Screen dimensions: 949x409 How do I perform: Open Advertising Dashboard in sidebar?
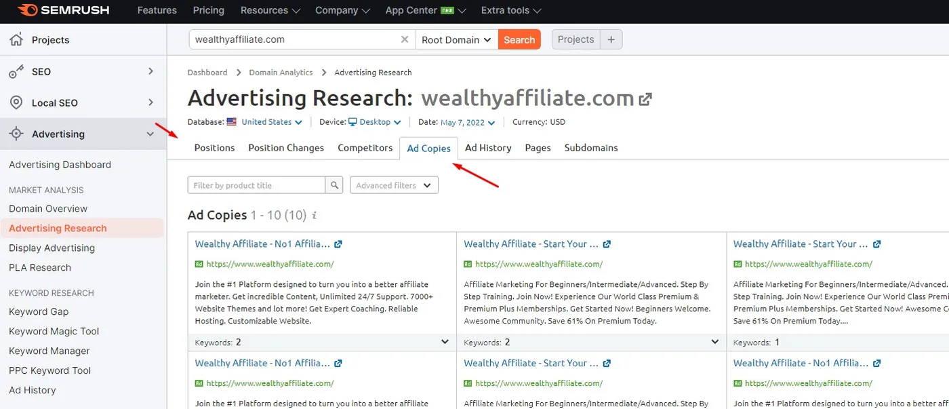click(x=60, y=165)
